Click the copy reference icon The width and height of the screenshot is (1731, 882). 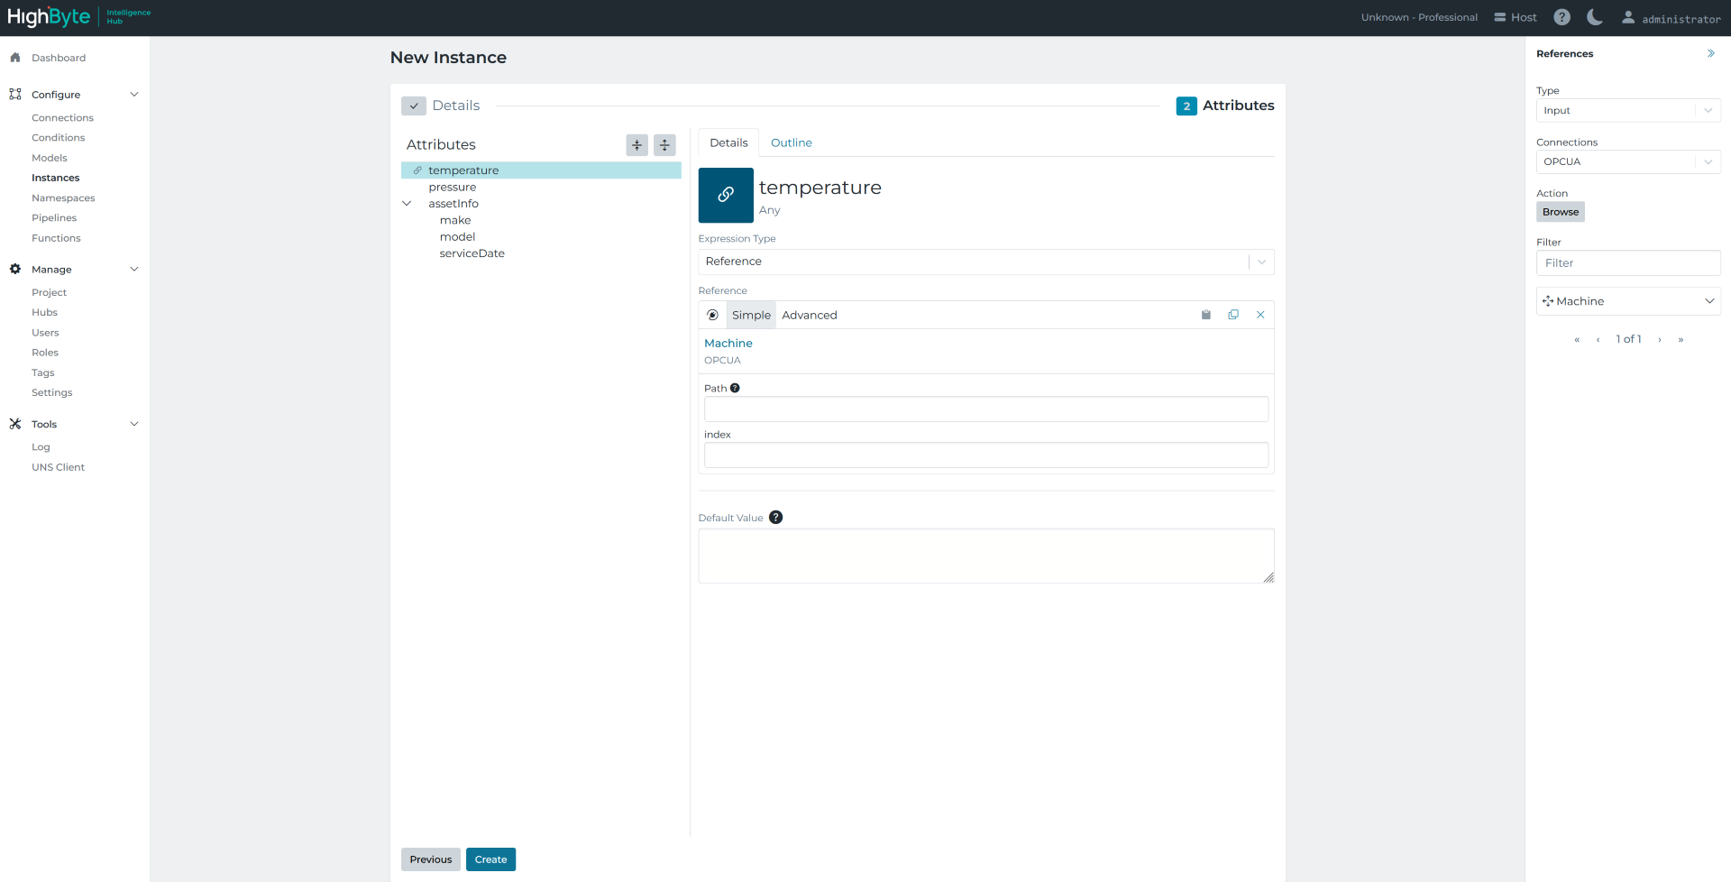[1233, 315]
